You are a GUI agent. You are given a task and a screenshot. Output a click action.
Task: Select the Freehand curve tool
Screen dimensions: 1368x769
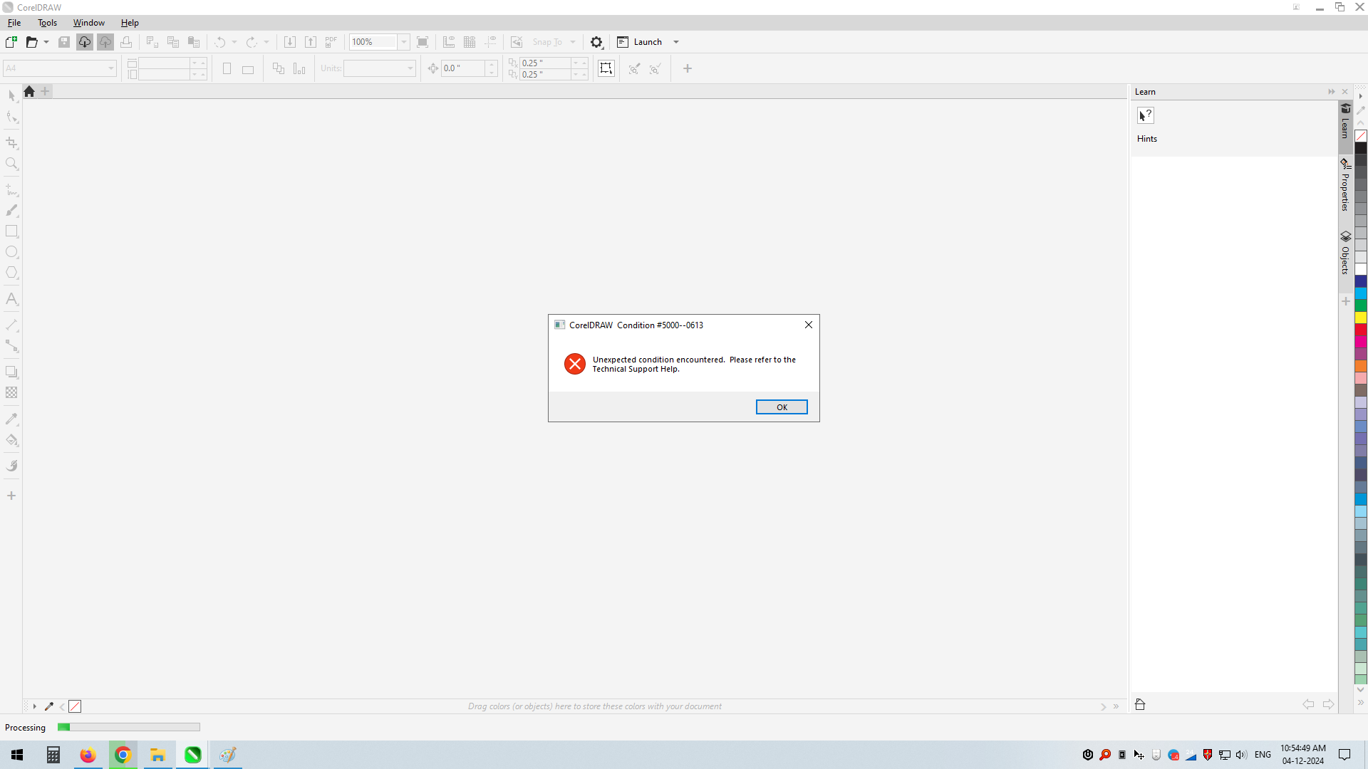tap(11, 190)
